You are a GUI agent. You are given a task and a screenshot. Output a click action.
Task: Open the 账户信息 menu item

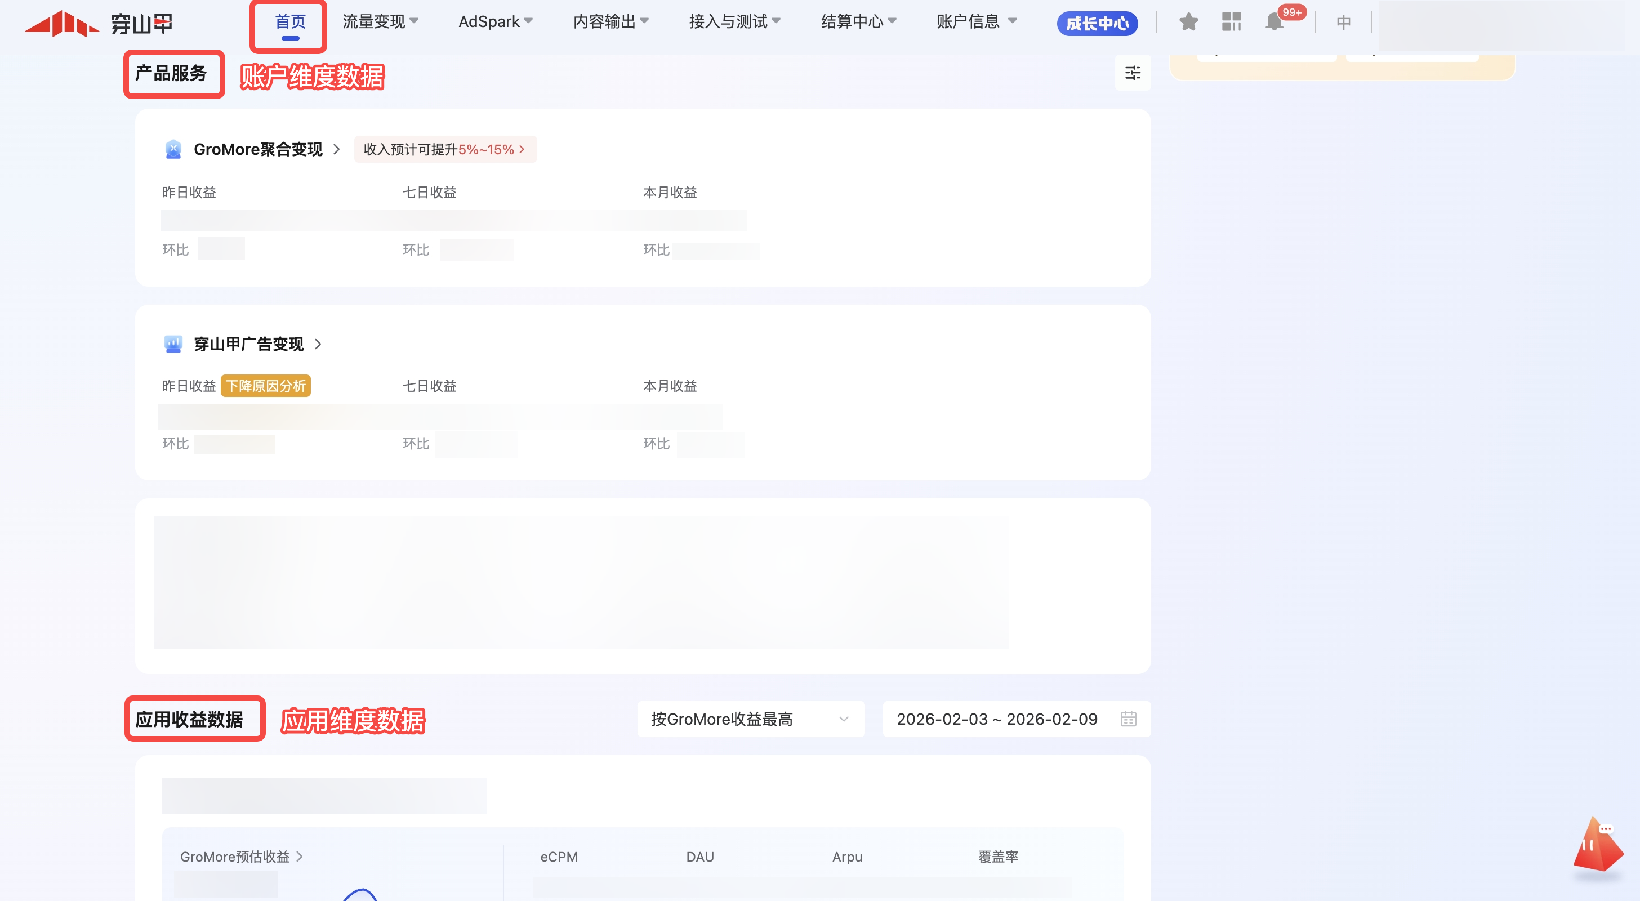[976, 21]
